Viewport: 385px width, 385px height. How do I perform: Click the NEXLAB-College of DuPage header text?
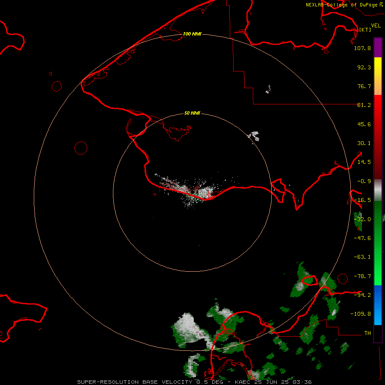click(x=342, y=5)
